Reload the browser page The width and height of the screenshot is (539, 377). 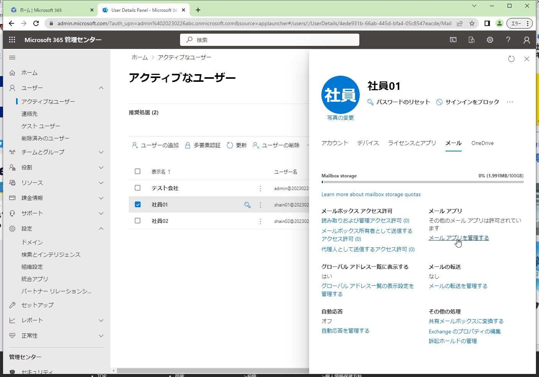click(36, 23)
